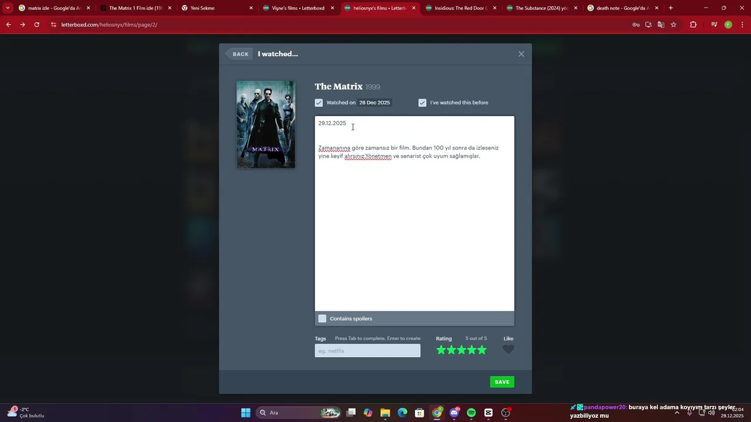Open a new browser tab with plus
The height and width of the screenshot is (422, 751).
point(671,8)
